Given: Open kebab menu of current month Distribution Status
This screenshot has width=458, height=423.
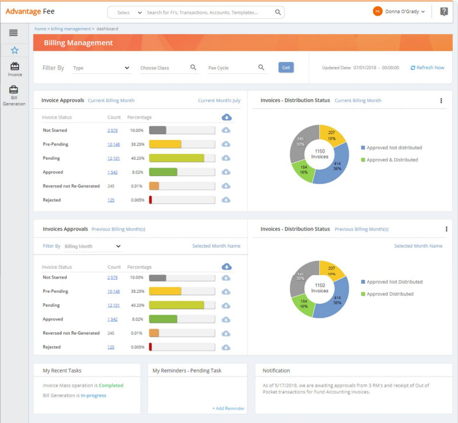Looking at the screenshot, I should pyautogui.click(x=441, y=100).
